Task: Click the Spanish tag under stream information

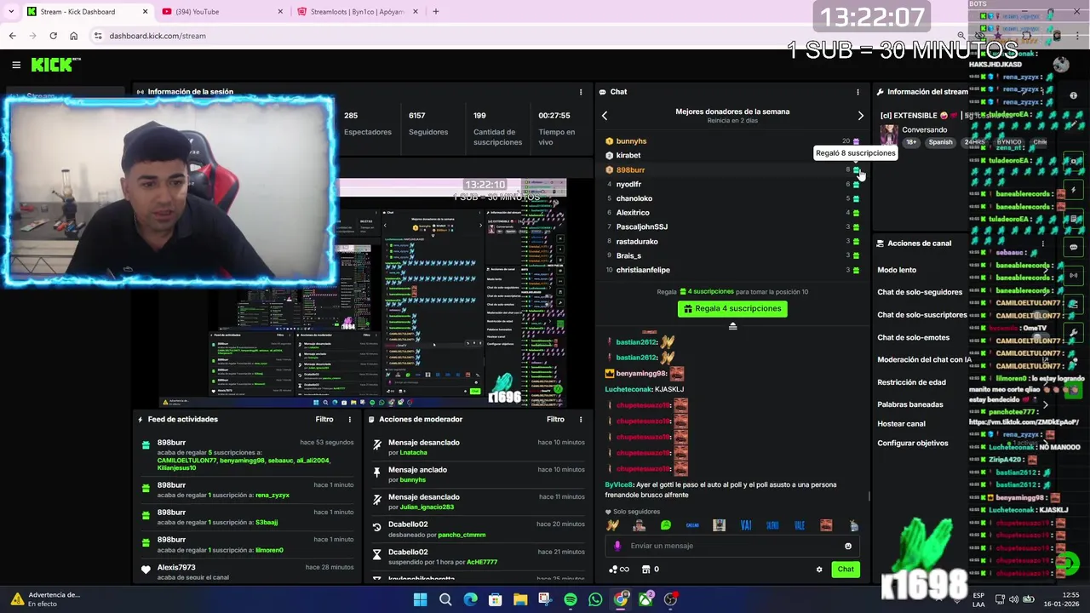Action: [x=940, y=142]
